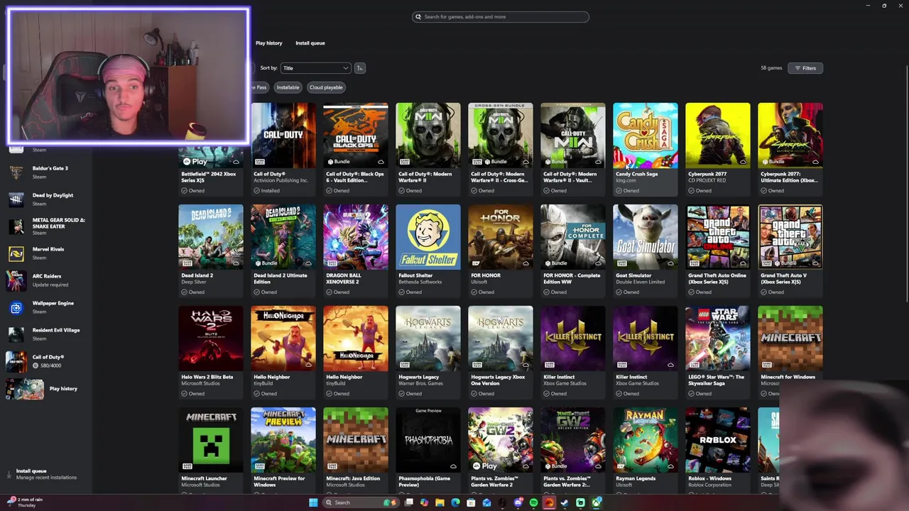Open Steam from the taskbar
The width and height of the screenshot is (909, 511).
[565, 502]
